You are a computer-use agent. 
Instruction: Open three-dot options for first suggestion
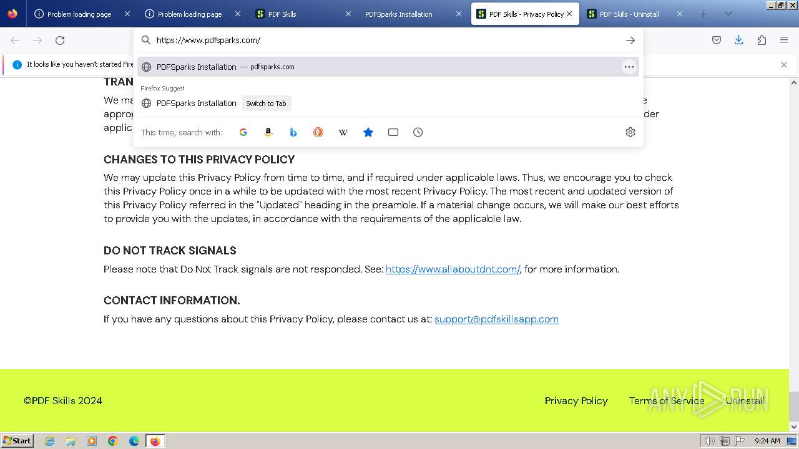coord(629,67)
